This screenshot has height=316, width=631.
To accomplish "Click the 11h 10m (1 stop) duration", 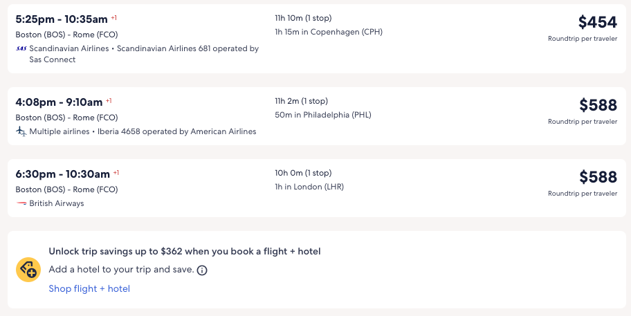I will 303,18.
